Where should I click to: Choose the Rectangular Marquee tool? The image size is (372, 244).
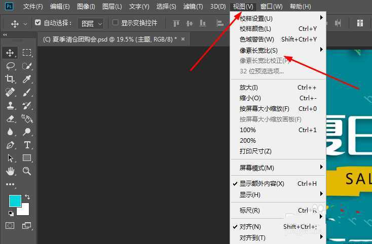(x=27, y=52)
